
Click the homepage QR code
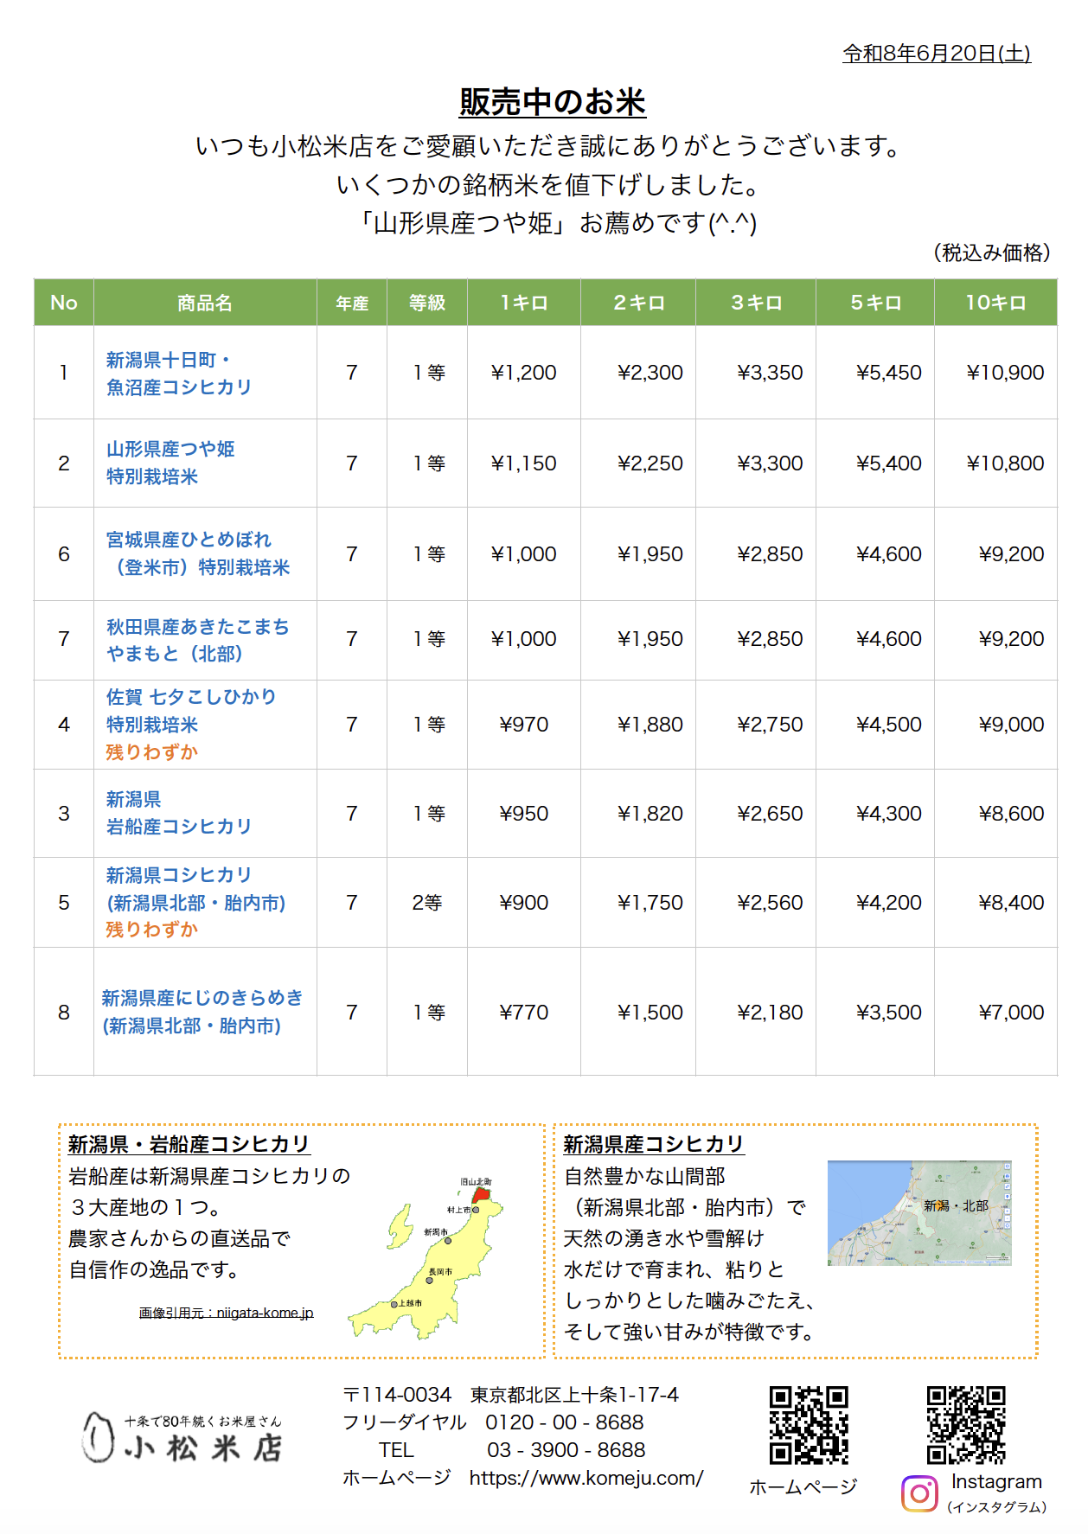pos(809,1425)
